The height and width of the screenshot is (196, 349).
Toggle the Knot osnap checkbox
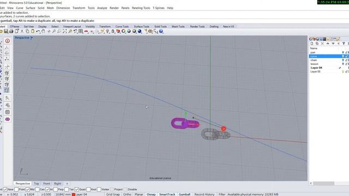pyautogui.click(x=88, y=189)
